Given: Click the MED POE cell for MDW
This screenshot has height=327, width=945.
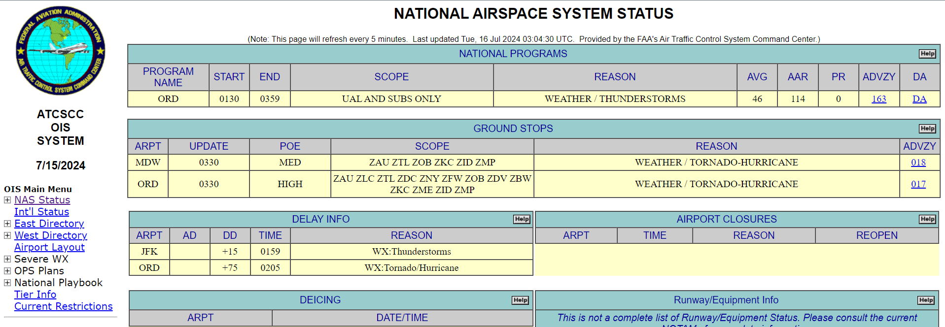Looking at the screenshot, I should [x=290, y=163].
